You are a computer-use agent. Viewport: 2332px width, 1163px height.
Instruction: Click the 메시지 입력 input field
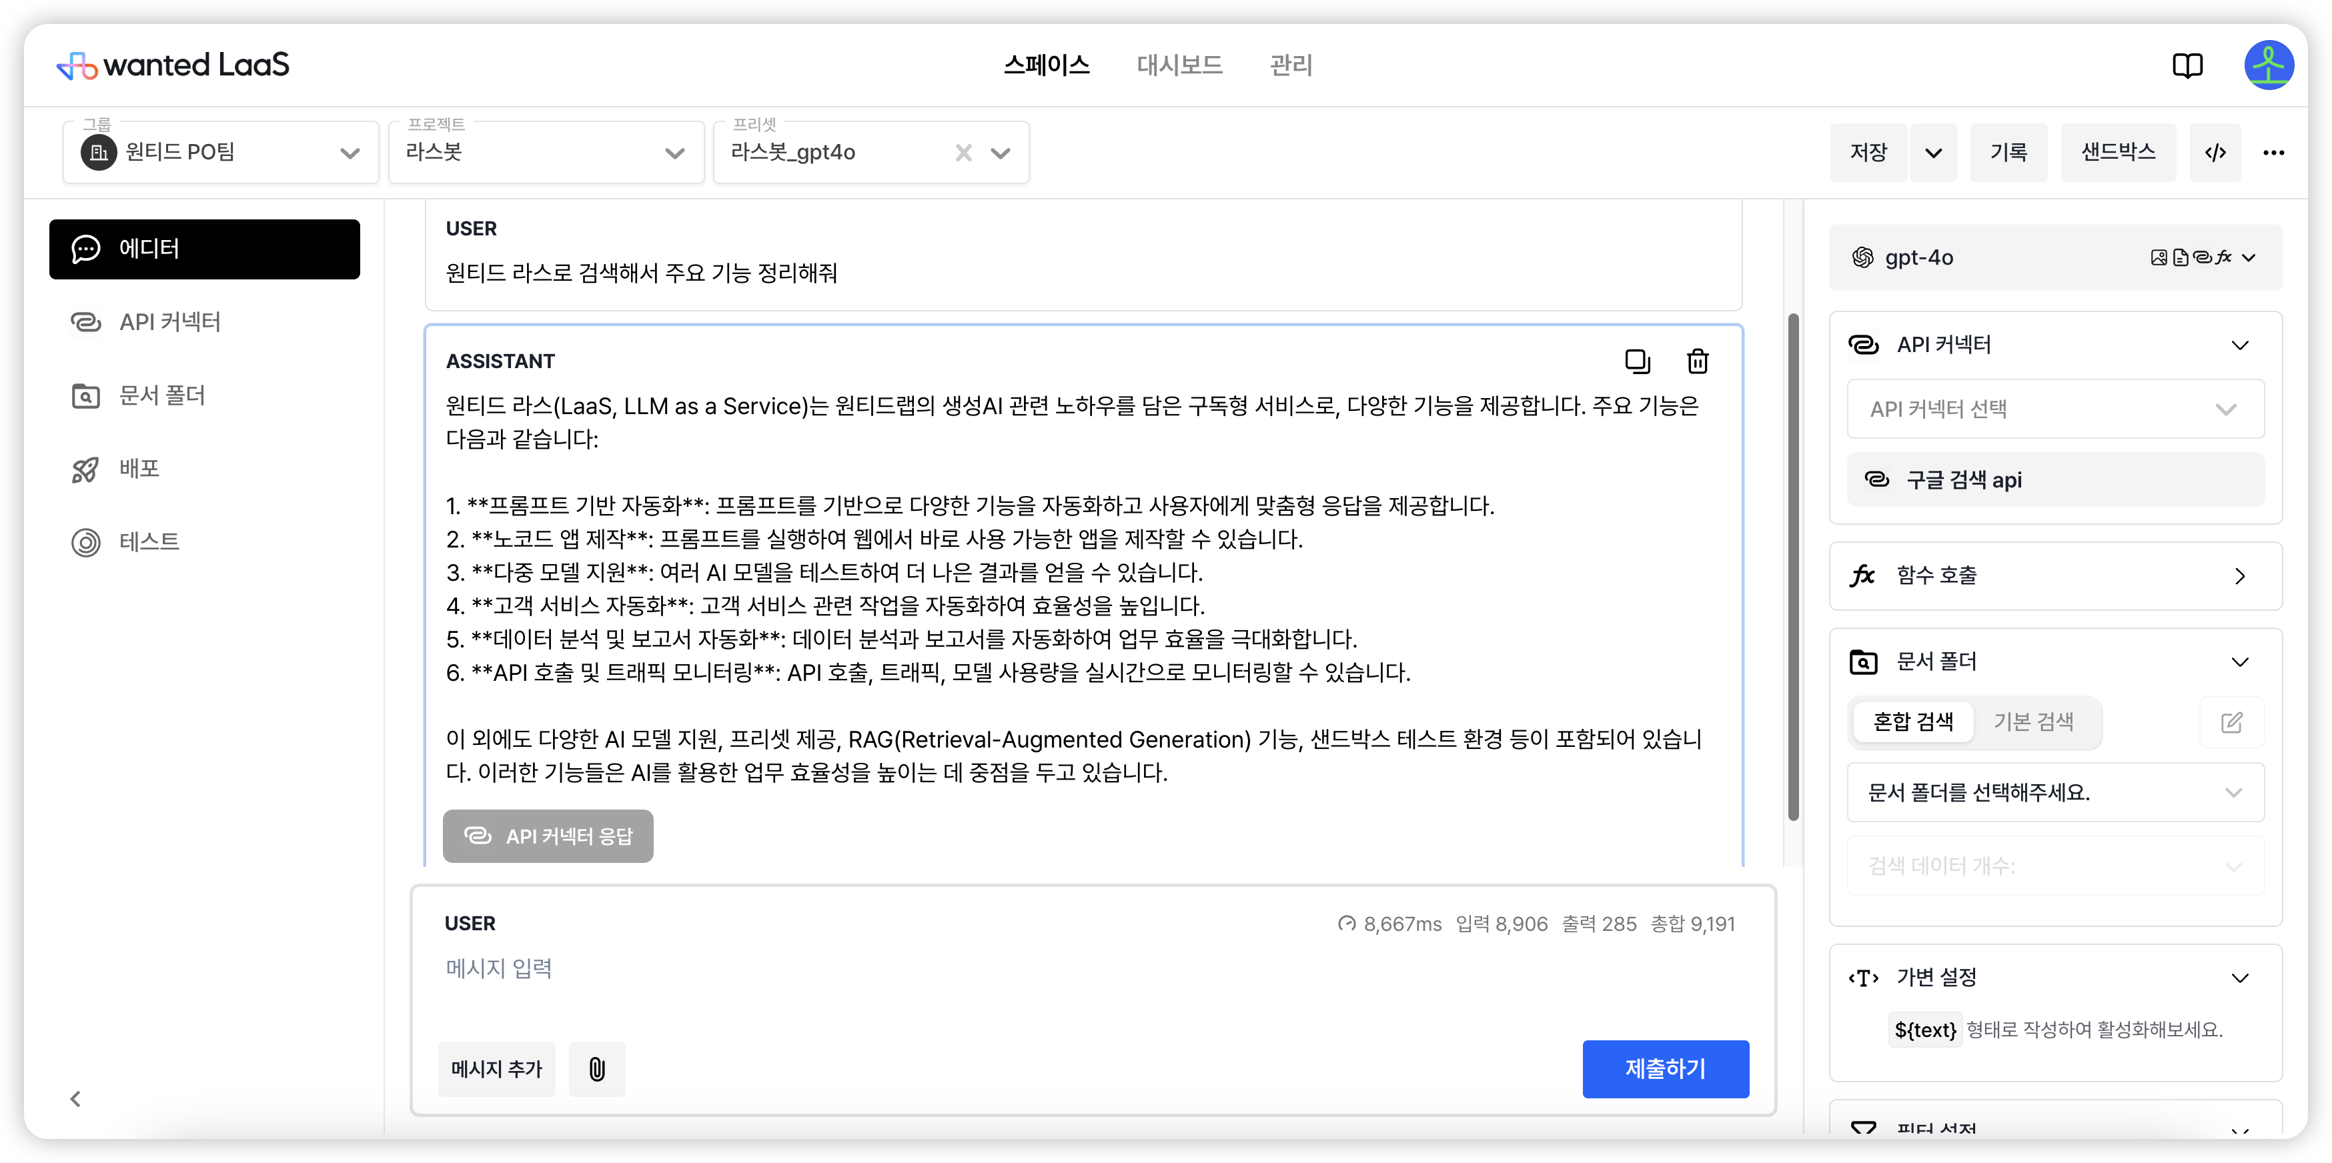click(x=1092, y=970)
